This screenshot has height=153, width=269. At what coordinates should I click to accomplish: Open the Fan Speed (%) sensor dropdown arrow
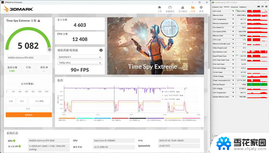pyautogui.click(x=233, y=27)
